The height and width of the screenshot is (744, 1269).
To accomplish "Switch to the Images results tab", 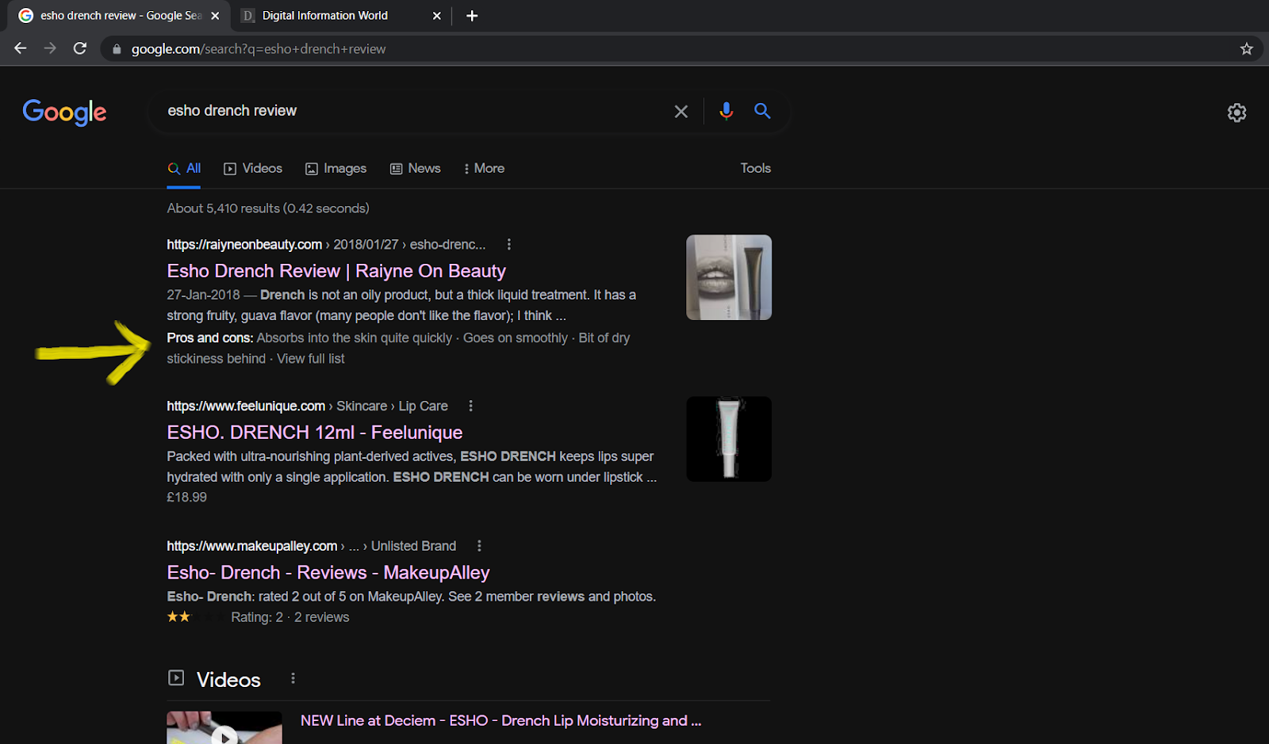I will (336, 169).
